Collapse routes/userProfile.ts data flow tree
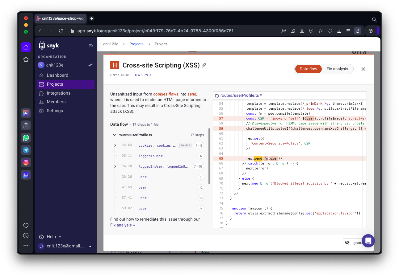This screenshot has height=277, width=399. point(115,135)
